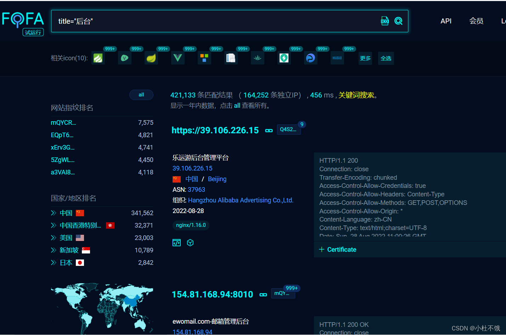Click the Singapore flag icon
The image size is (506, 335).
(x=86, y=250)
